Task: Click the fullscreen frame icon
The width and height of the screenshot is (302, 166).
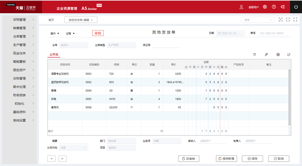Action: coord(288,20)
